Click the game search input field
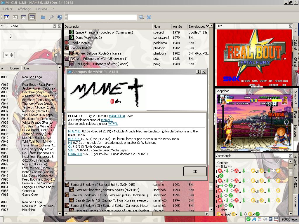The height and width of the screenshot is (224, 299). pos(102,17)
